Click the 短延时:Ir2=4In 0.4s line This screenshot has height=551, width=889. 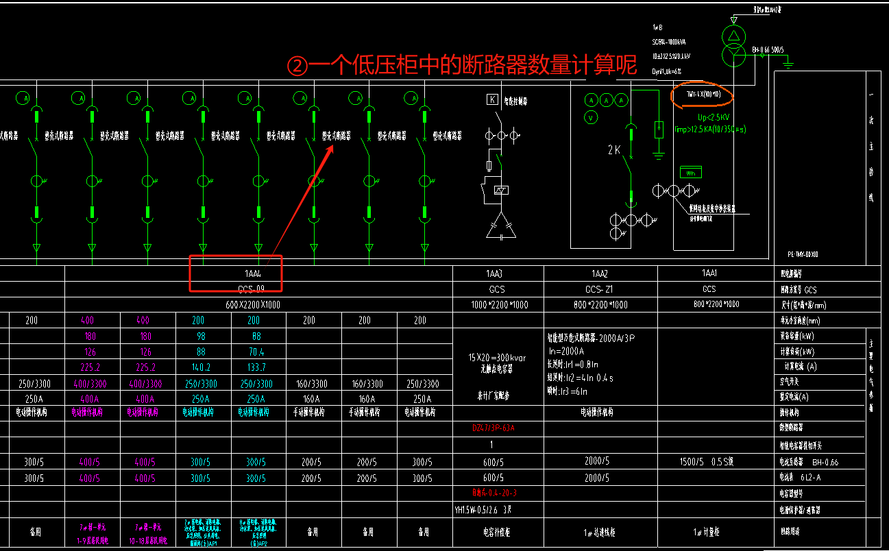coord(581,378)
